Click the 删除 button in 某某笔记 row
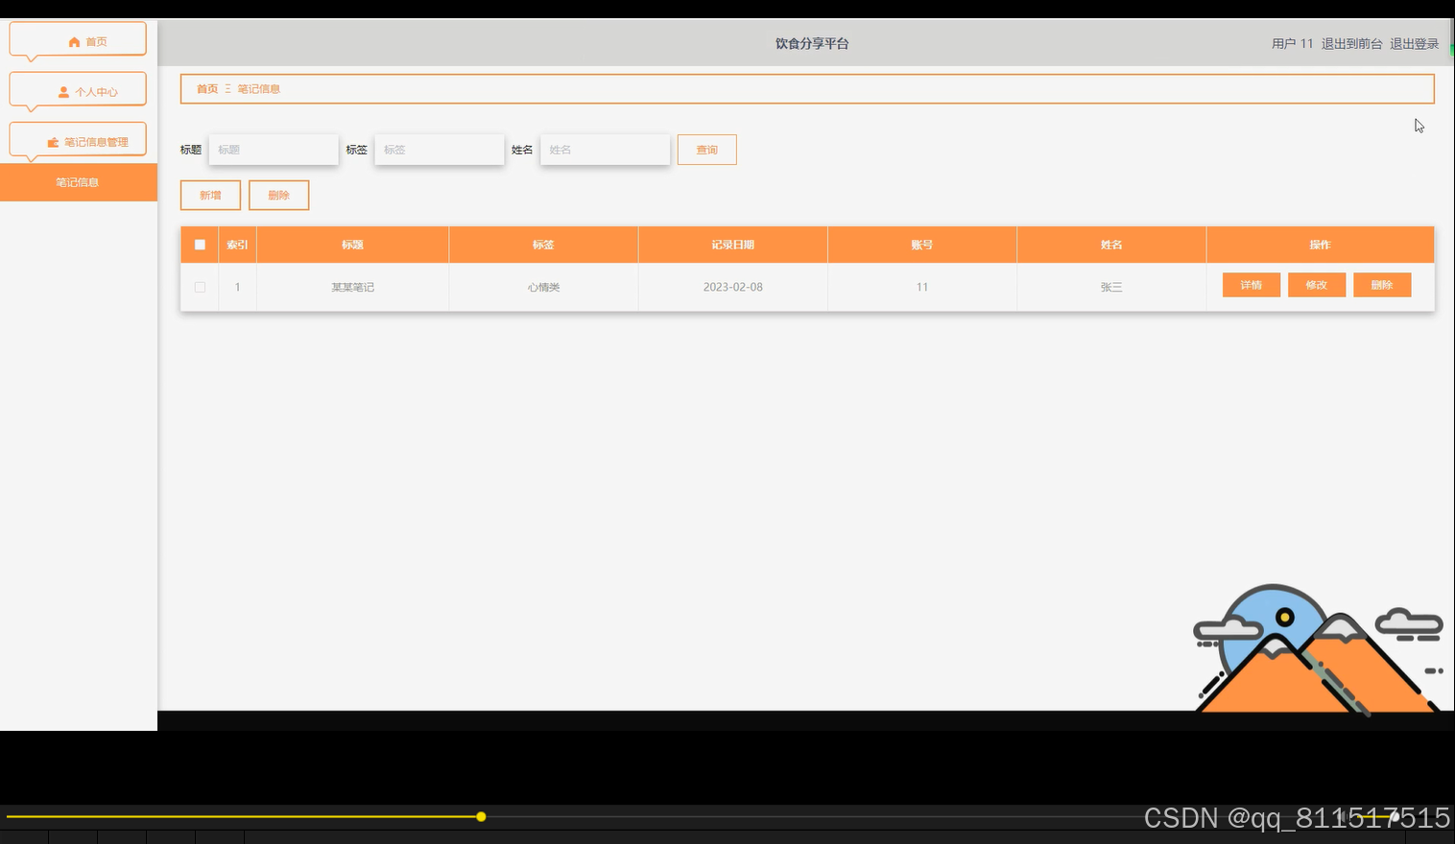1455x844 pixels. tap(1382, 285)
